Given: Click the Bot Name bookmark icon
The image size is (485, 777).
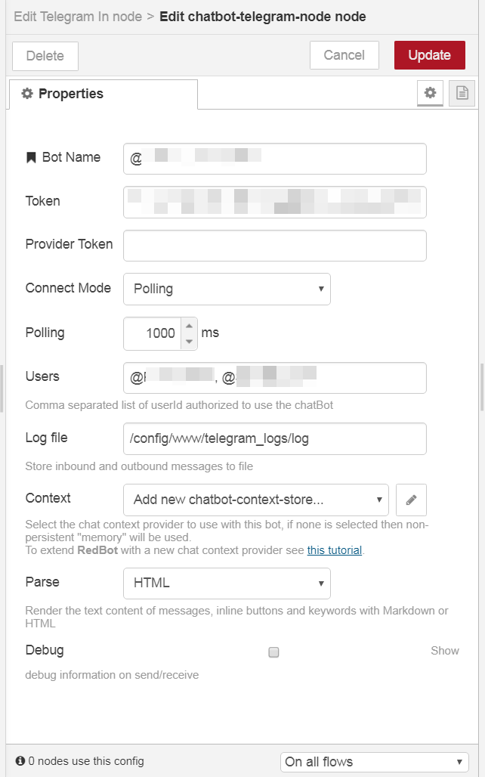Looking at the screenshot, I should (x=31, y=157).
